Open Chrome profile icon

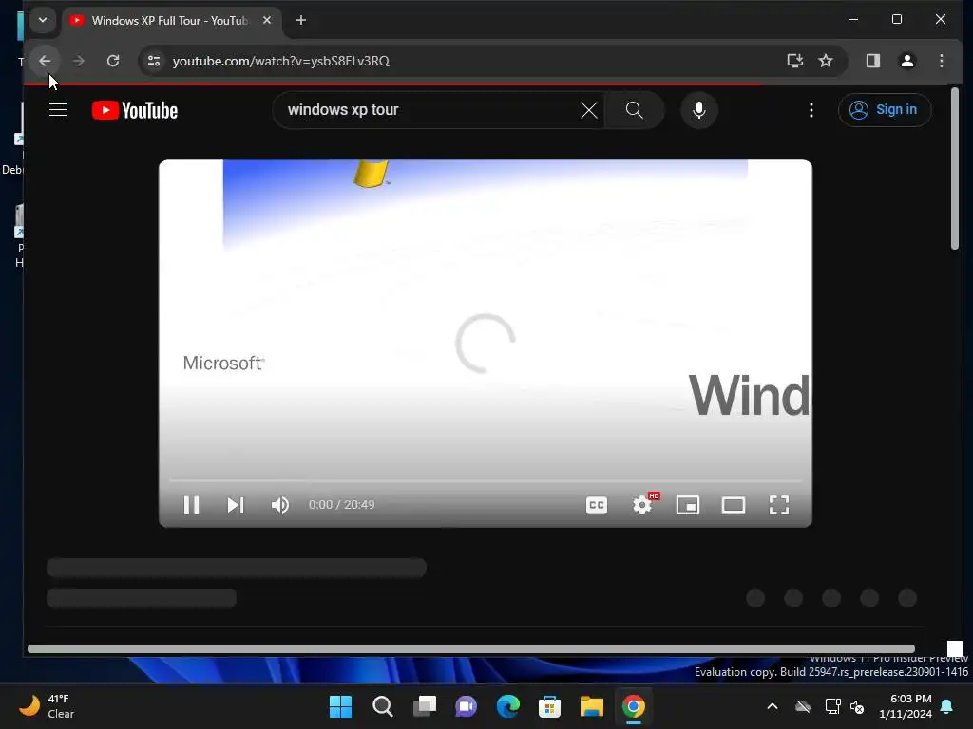[907, 61]
